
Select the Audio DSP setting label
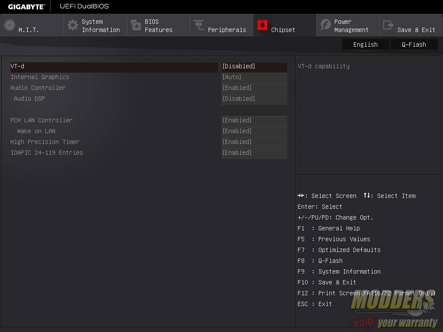[x=29, y=99]
